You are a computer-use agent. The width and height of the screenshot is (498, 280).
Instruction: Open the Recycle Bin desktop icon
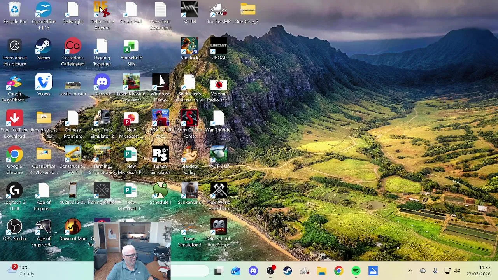tap(14, 13)
